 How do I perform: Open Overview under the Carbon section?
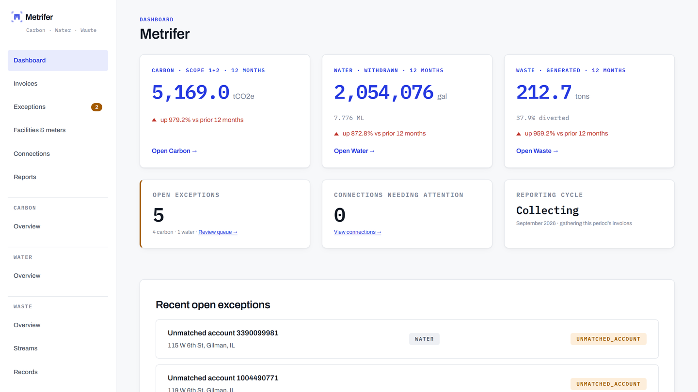[x=58, y=226]
